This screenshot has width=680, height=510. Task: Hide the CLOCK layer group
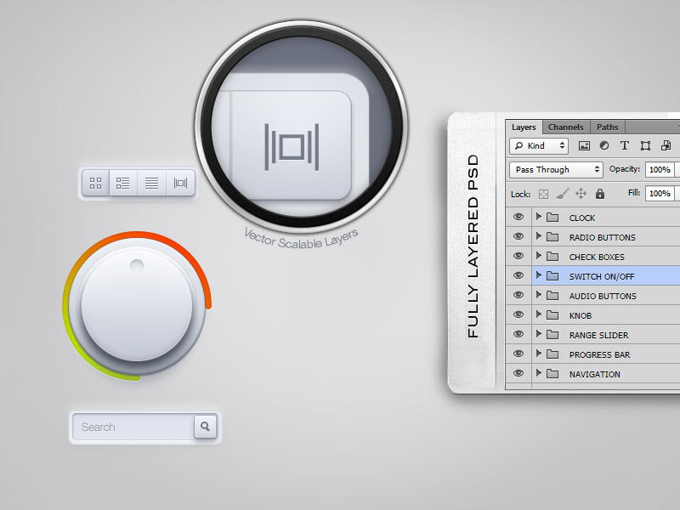click(518, 217)
